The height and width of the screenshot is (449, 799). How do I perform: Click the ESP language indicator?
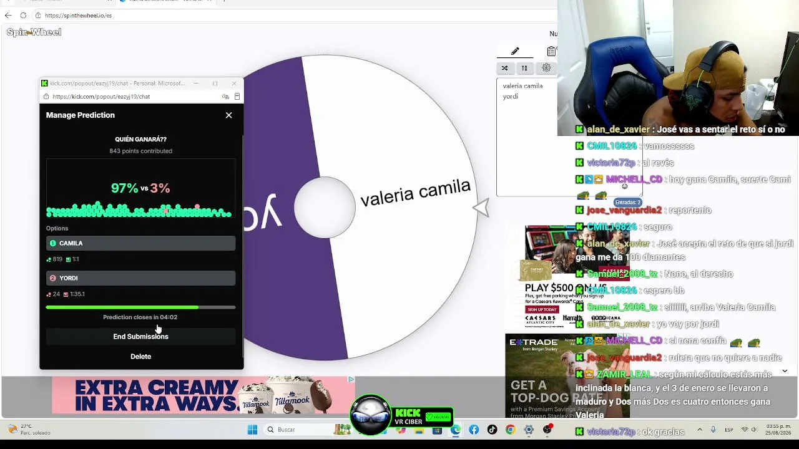(729, 430)
